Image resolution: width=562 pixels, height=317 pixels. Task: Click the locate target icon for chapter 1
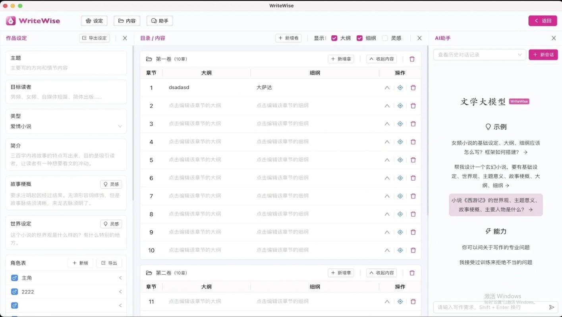(400, 88)
